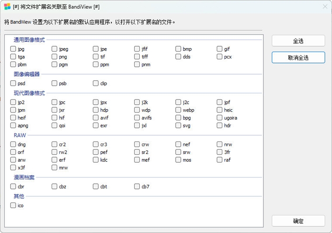Viewport: 332px width, 233px height.
Task: Enable cr2 file association
Action: 55,144
